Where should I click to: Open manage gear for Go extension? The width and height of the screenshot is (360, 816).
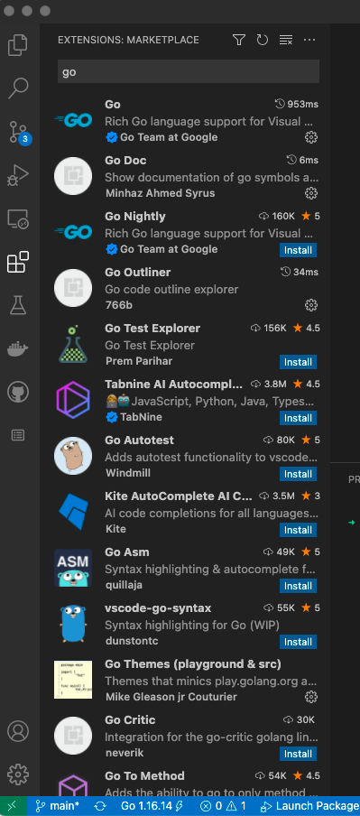pos(311,137)
